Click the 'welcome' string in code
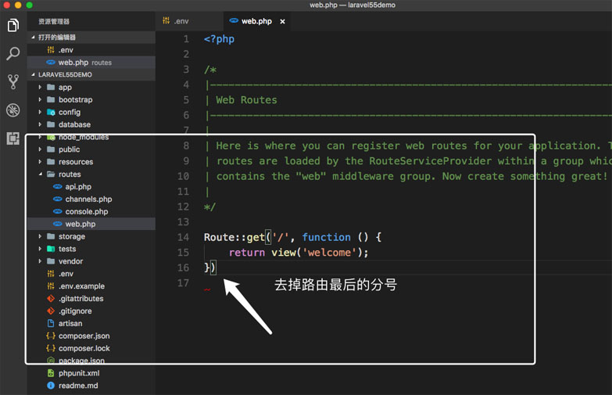This screenshot has width=612, height=395. [x=329, y=253]
